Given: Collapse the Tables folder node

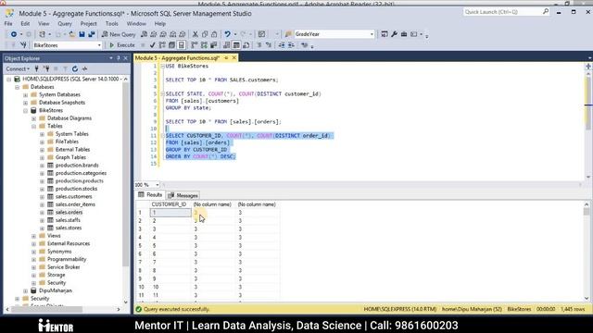Looking at the screenshot, I should 34,127.
